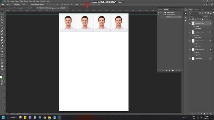The width and height of the screenshot is (214, 120).
Task: Open File Explorer from the taskbar
Action: (49, 117)
